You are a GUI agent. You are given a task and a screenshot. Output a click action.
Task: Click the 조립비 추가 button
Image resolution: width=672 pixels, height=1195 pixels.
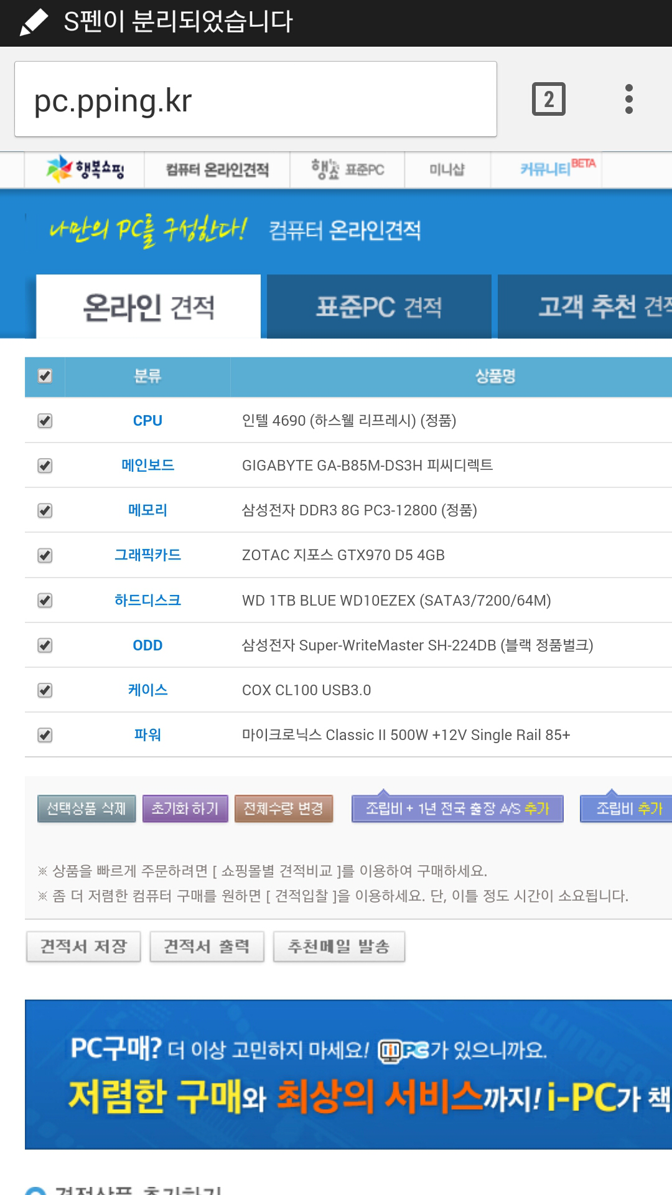click(x=627, y=808)
